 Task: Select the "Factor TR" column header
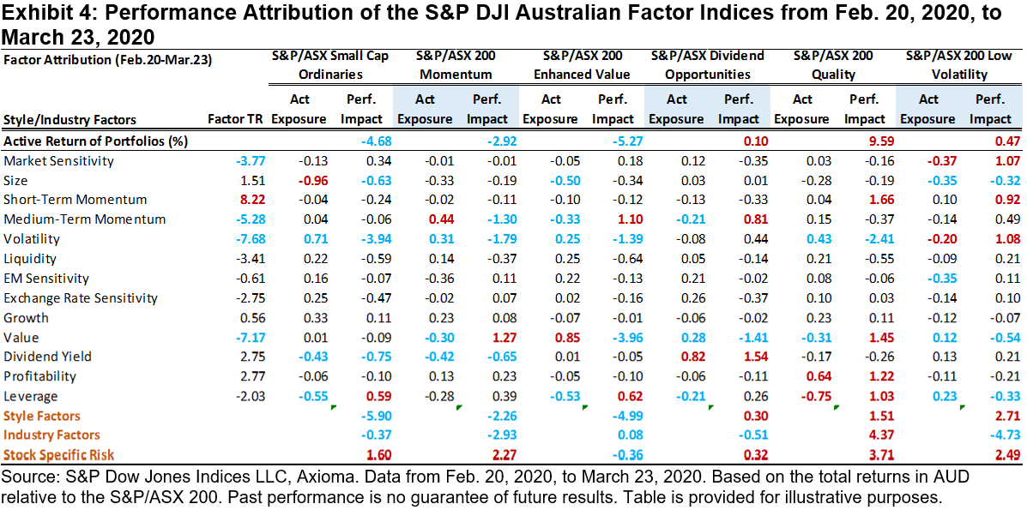236,118
